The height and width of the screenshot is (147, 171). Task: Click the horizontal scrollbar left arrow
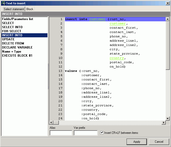click(x=51, y=123)
